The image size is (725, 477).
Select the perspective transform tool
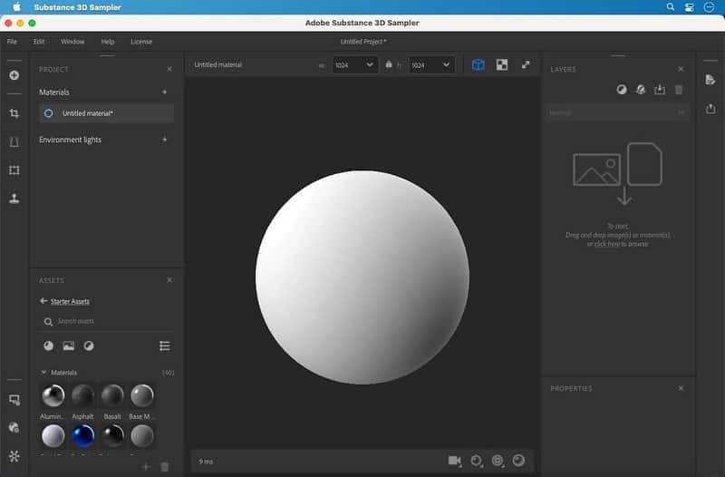pos(14,141)
